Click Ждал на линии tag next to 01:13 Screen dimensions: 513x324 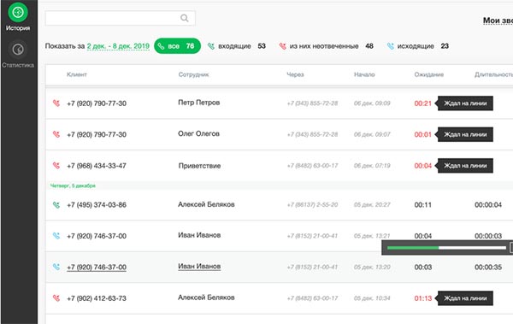pos(465,298)
